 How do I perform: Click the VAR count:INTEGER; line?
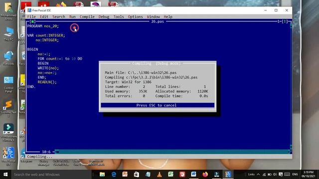tap(46, 35)
